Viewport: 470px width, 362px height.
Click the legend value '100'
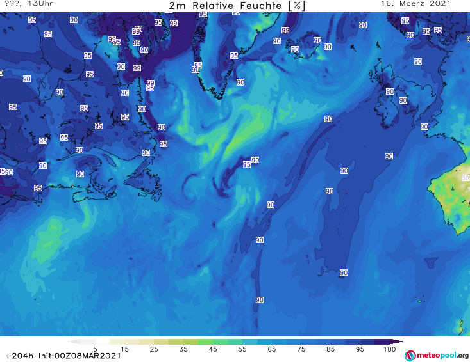(x=390, y=349)
